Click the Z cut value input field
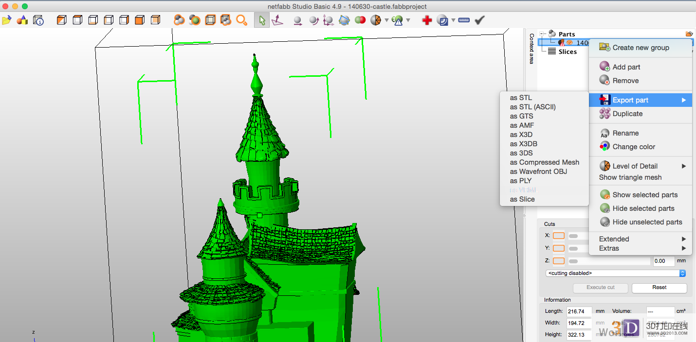 663,261
